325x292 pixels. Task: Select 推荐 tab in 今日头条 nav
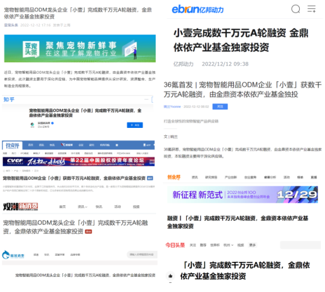click(203, 245)
